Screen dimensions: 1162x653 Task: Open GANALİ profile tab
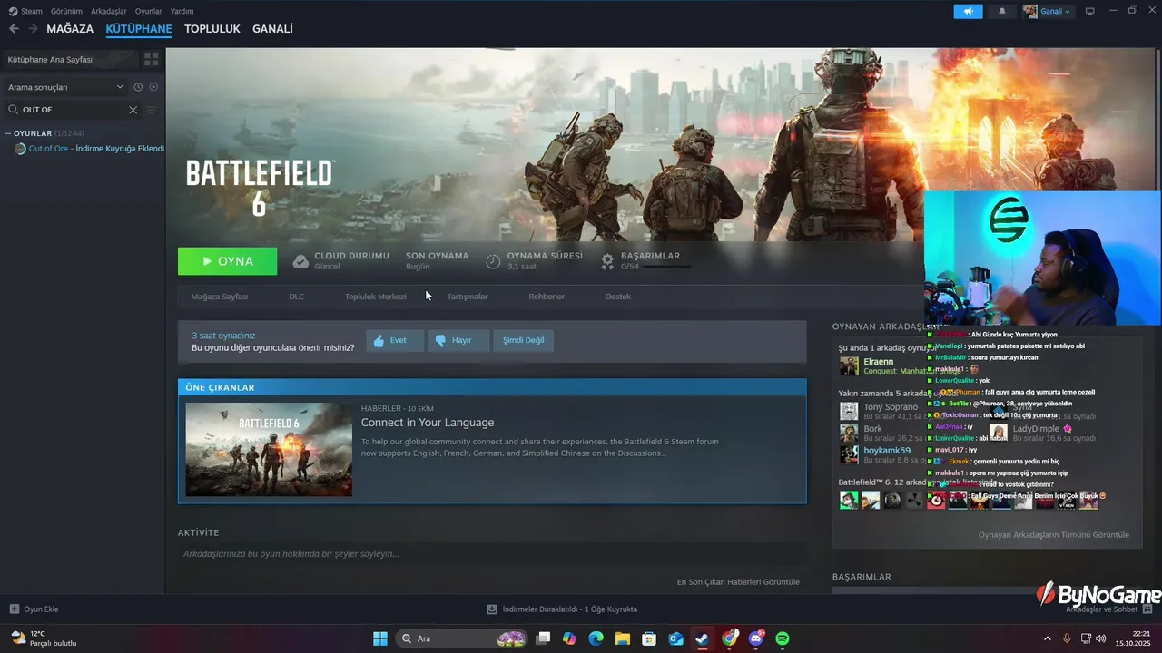point(272,29)
